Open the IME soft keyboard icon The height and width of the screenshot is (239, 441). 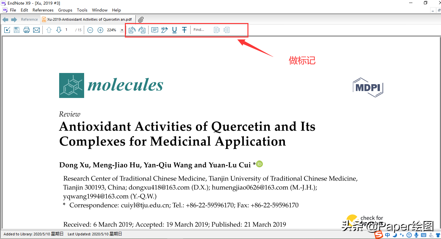tap(423, 235)
